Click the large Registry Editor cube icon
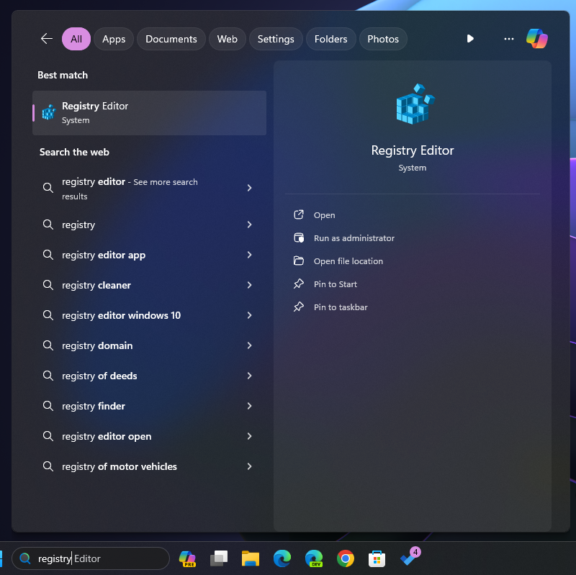The height and width of the screenshot is (575, 576). 415,104
